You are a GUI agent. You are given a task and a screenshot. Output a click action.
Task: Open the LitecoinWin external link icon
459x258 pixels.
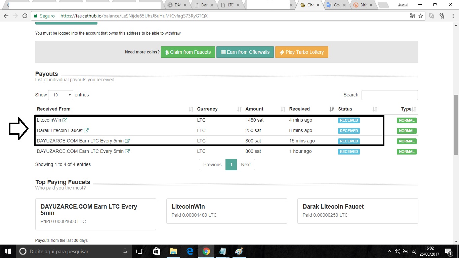click(65, 120)
